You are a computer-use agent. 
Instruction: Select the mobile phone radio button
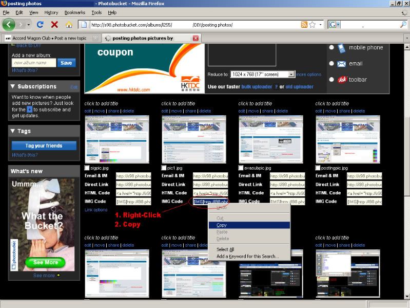click(x=331, y=47)
